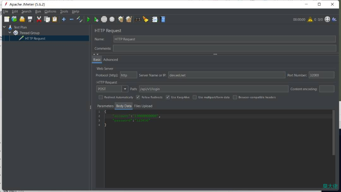This screenshot has height=192, width=341.
Task: Enable Use multipart/form-data checkbox
Action: tap(194, 97)
